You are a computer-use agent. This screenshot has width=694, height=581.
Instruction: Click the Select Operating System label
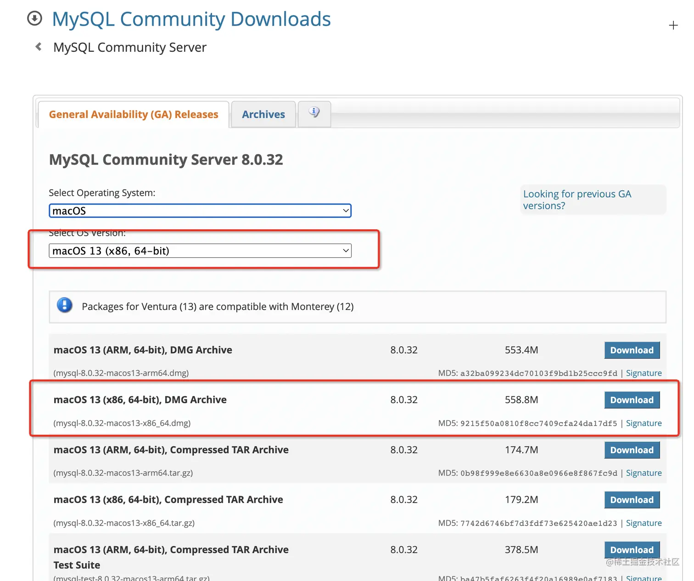[x=102, y=193]
